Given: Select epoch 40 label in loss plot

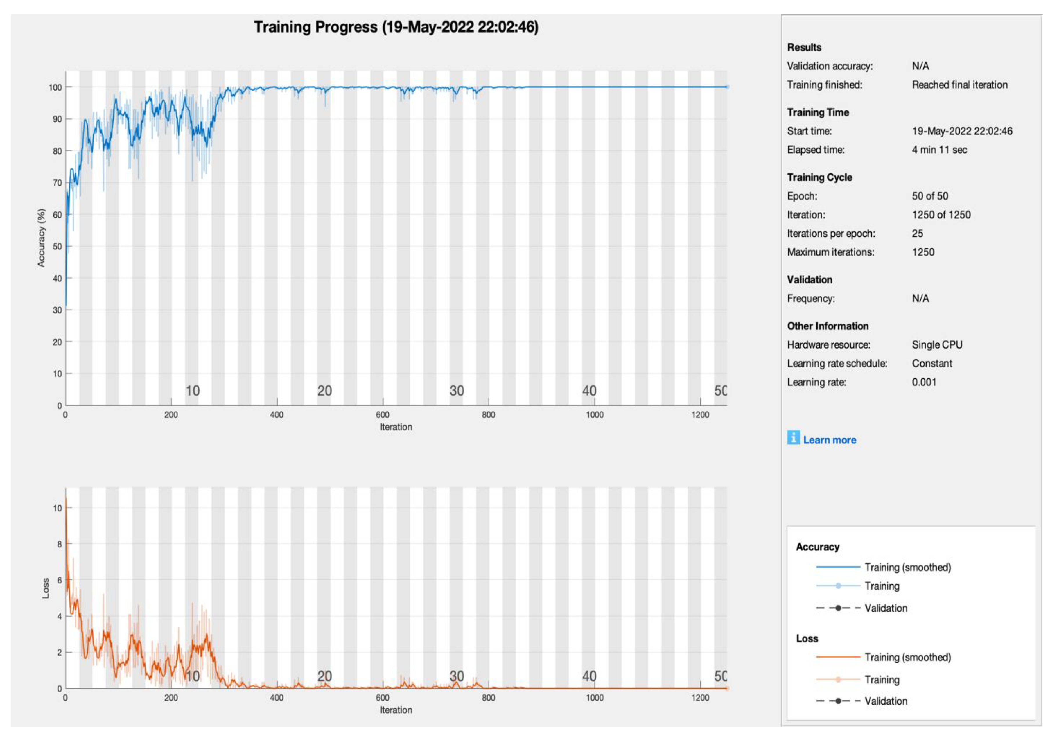Looking at the screenshot, I should (x=589, y=676).
